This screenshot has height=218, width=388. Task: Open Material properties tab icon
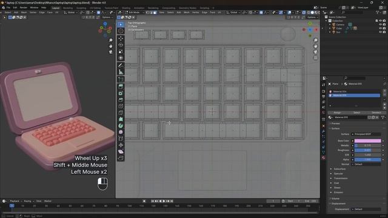click(323, 157)
